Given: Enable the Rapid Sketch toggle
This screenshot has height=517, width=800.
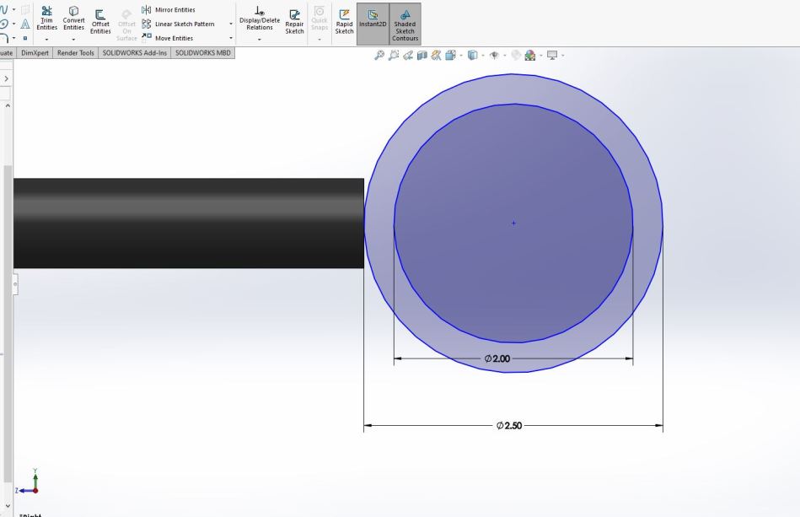Looking at the screenshot, I should 344,22.
